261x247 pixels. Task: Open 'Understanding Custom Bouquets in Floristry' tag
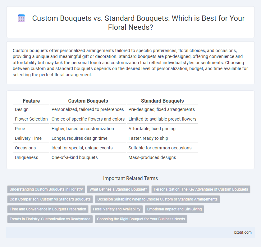pyautogui.click(x=46, y=189)
